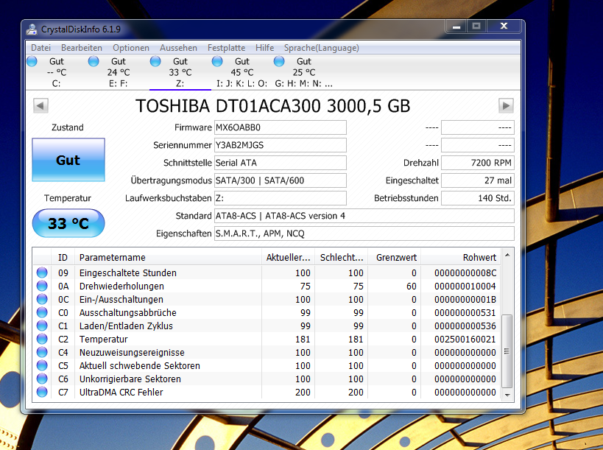This screenshot has width=603, height=450.
Task: Switch to the E: F: drive tab label
Action: (119, 83)
